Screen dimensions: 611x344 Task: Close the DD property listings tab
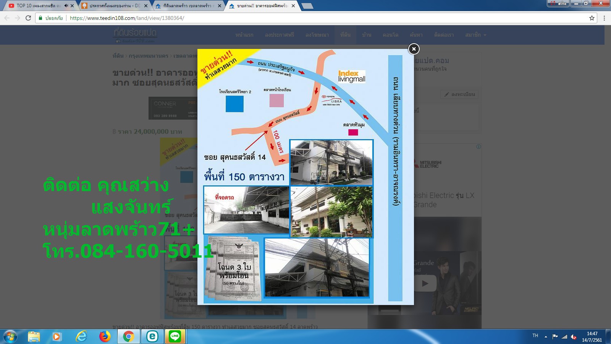[146, 6]
